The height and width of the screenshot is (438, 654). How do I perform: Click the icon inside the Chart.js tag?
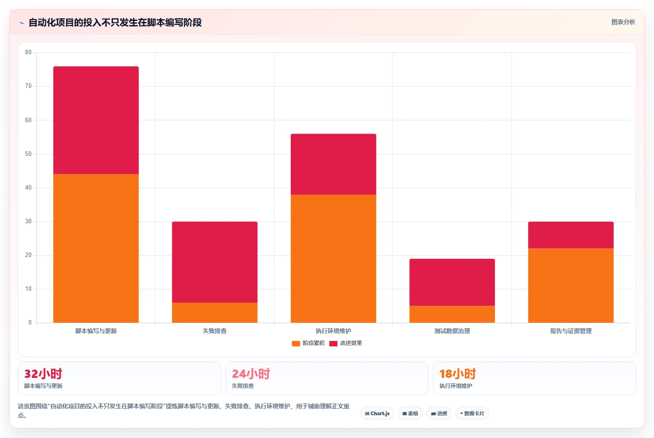pos(367,414)
